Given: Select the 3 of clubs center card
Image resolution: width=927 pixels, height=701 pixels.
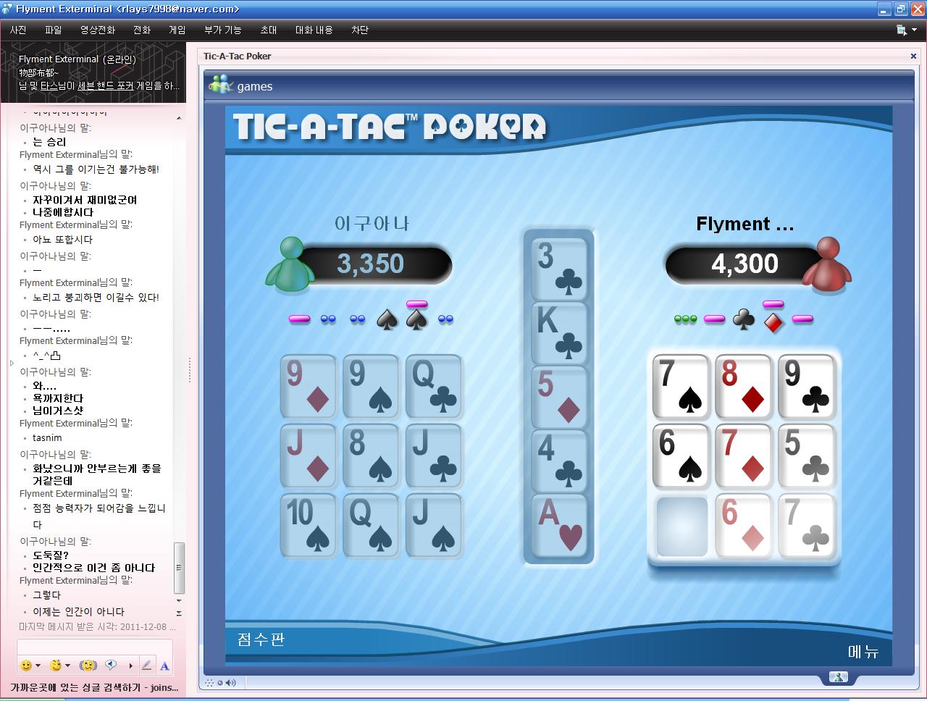Looking at the screenshot, I should pos(559,269).
